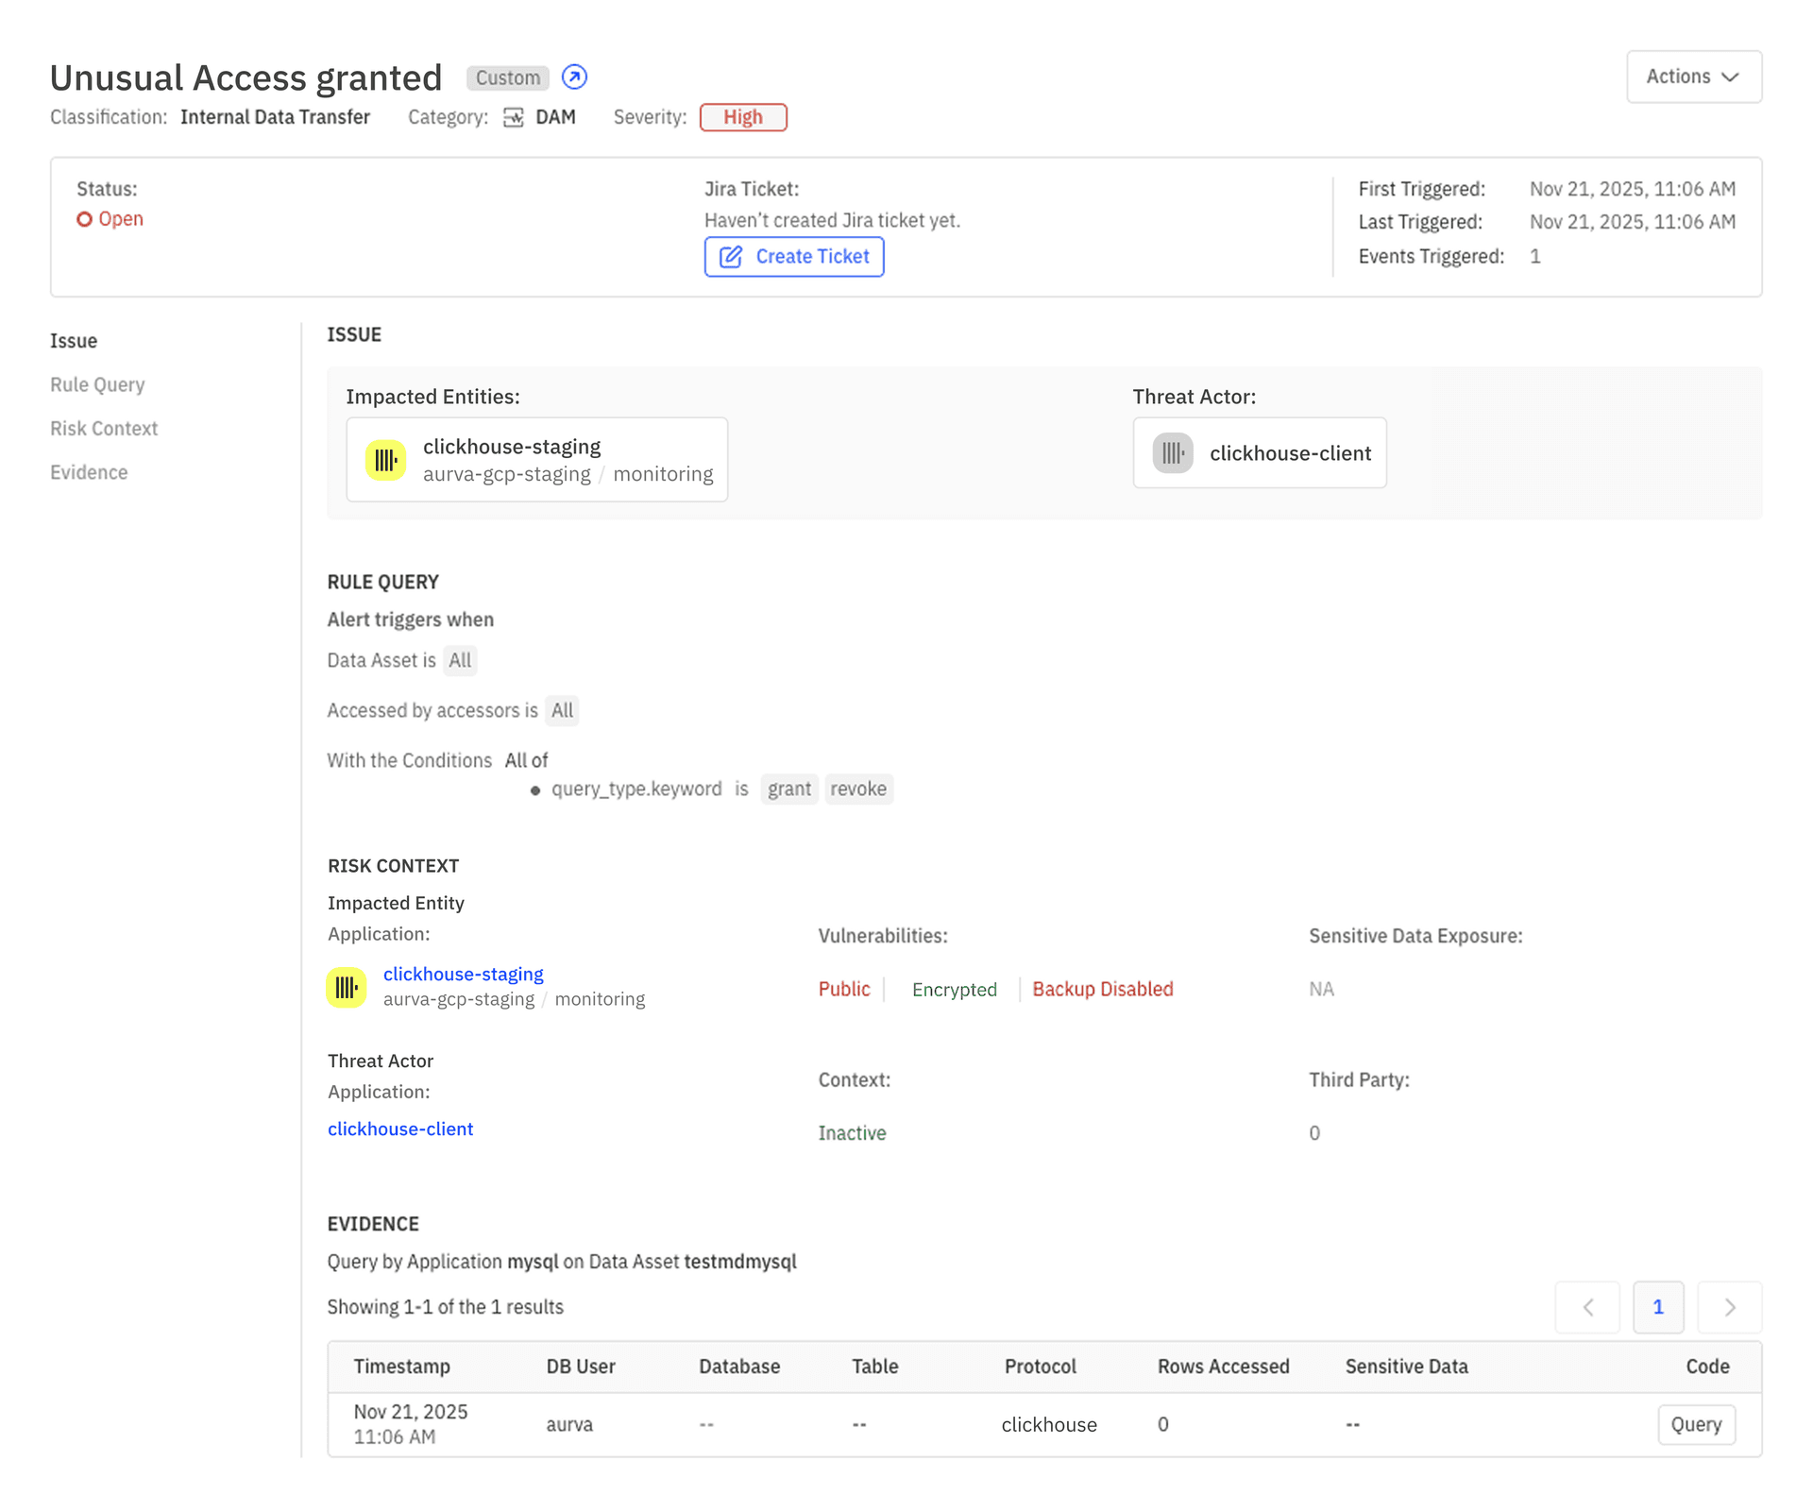Open the clickhouse-staging application link
This screenshot has width=1813, height=1511.
click(463, 974)
